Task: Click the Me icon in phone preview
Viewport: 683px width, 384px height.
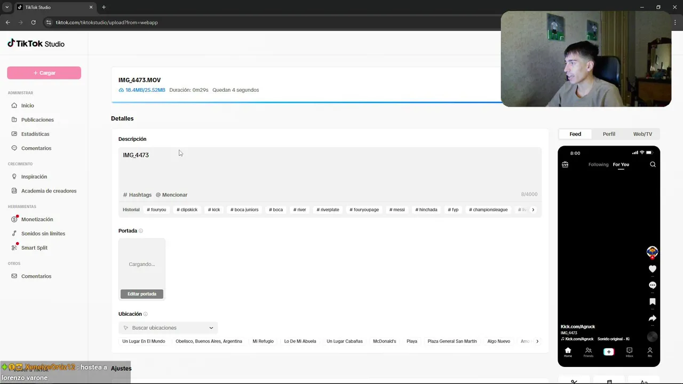Action: 650,352
